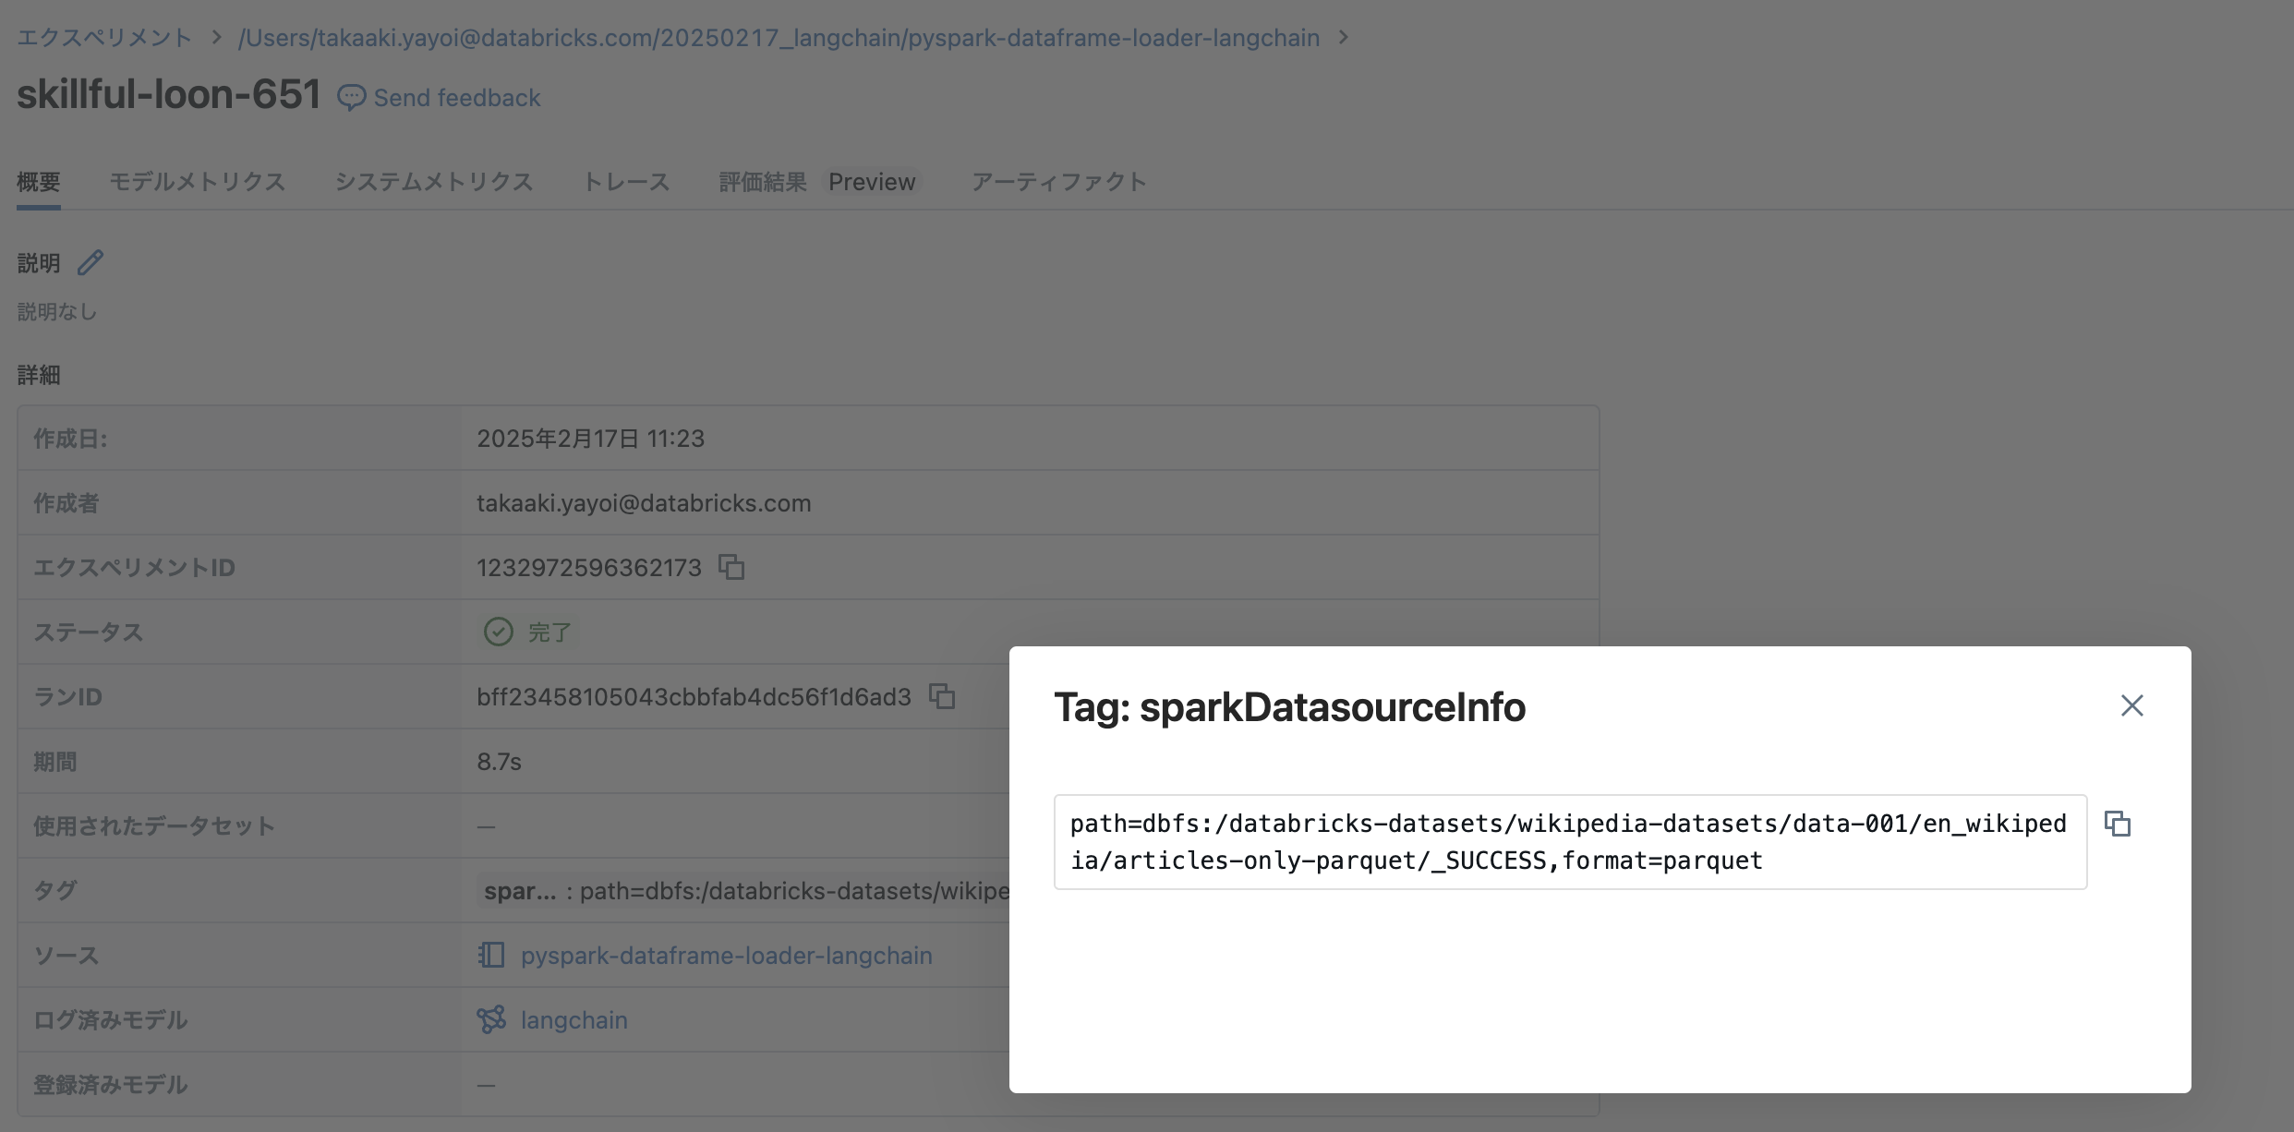Edit the 説明 description with pencil icon
Image resolution: width=2294 pixels, height=1132 pixels.
(90, 262)
